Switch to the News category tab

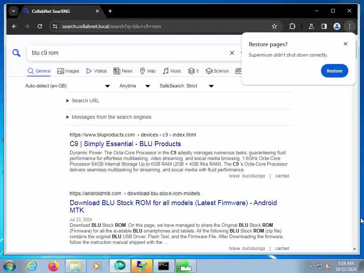[123, 71]
